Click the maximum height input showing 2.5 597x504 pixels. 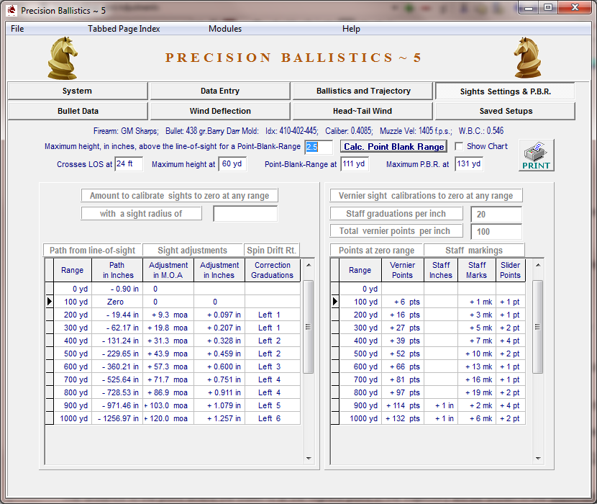319,147
